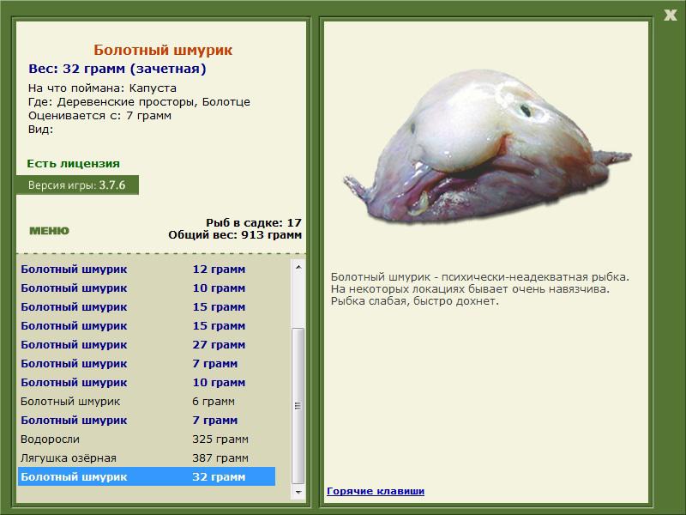
Task: Click the fish list scrollbar thumb
Action: [298, 405]
